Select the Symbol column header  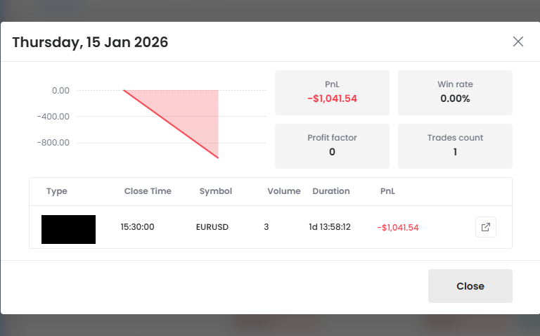[215, 191]
